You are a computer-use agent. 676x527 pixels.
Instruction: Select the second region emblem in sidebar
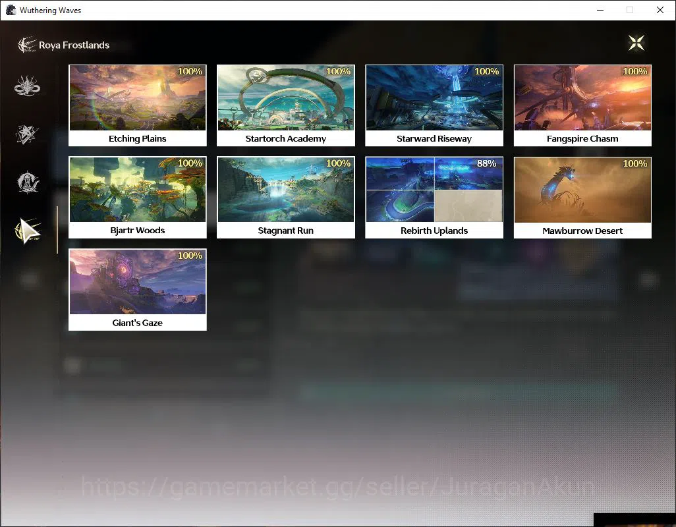tap(27, 134)
